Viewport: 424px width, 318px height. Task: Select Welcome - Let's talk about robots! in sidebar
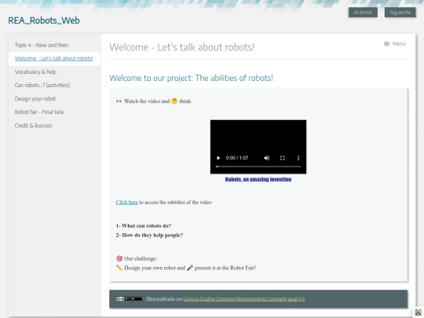(x=54, y=58)
